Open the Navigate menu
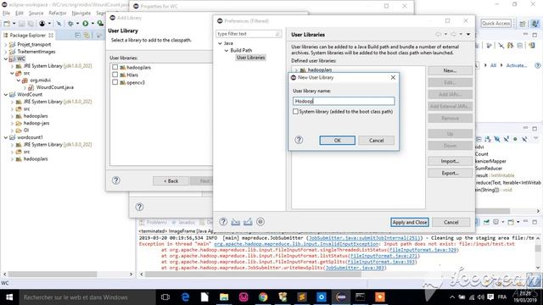This screenshot has width=543, height=305. pos(81,14)
